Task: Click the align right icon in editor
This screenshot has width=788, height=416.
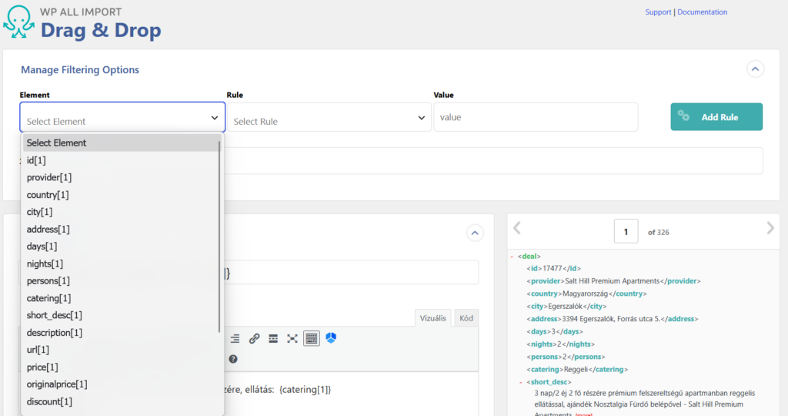Action: pyautogui.click(x=235, y=338)
